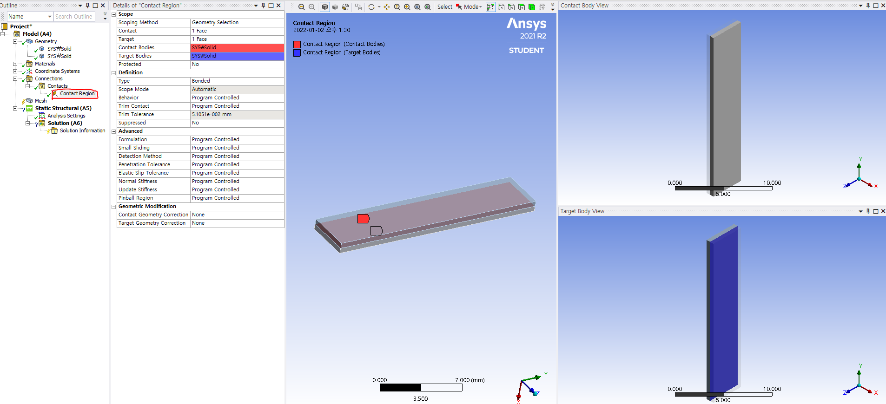Activate the Zoom tool
The width and height of the screenshot is (886, 404).
pyautogui.click(x=397, y=7)
